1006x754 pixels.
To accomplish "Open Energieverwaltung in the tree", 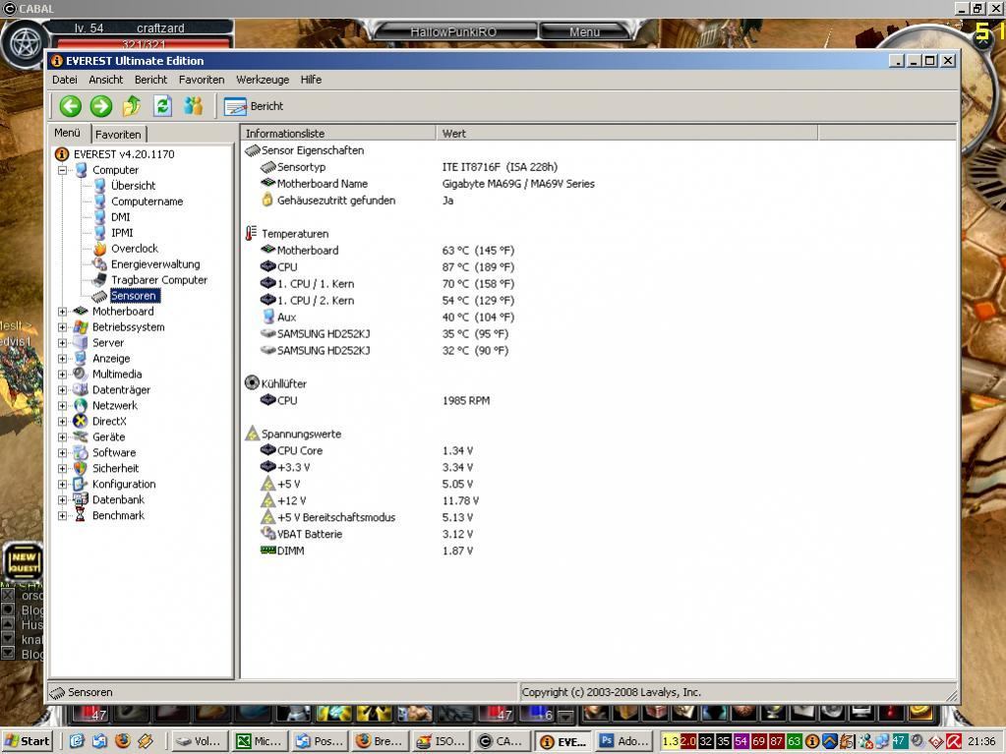I will [x=155, y=264].
